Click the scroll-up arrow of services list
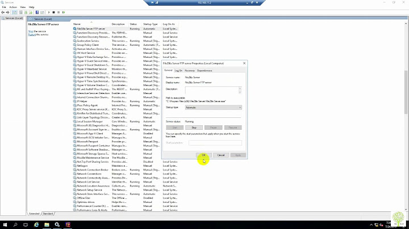409x229 pixels. coord(406,24)
